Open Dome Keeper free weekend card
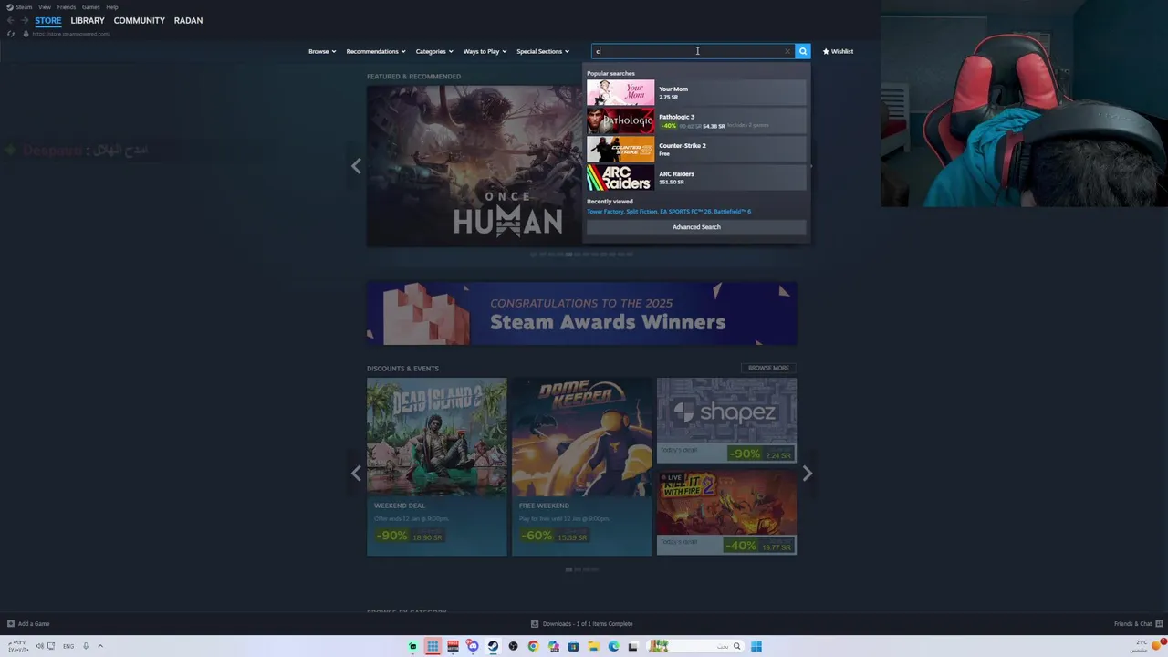Screen dimensions: 1168x657 click(582, 466)
